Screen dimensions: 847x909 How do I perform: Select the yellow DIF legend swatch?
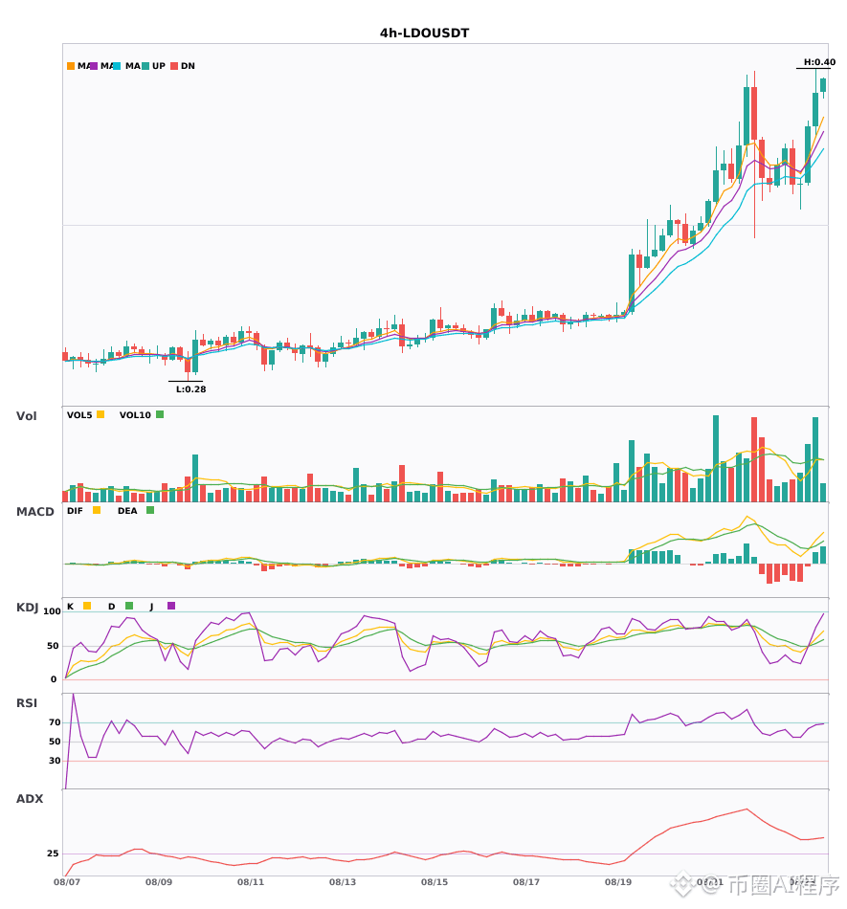pos(97,510)
